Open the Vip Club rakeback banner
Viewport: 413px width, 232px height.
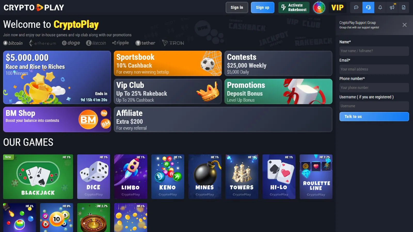[x=168, y=92]
